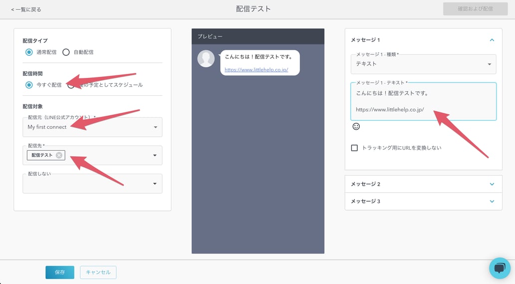Open the chat support bubble icon
The width and height of the screenshot is (515, 284).
click(500, 268)
